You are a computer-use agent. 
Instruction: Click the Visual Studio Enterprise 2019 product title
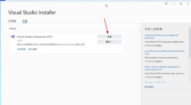point(34,37)
